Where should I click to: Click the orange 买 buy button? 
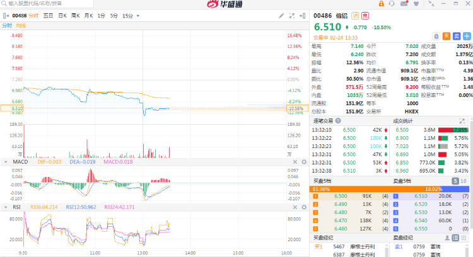(446, 37)
